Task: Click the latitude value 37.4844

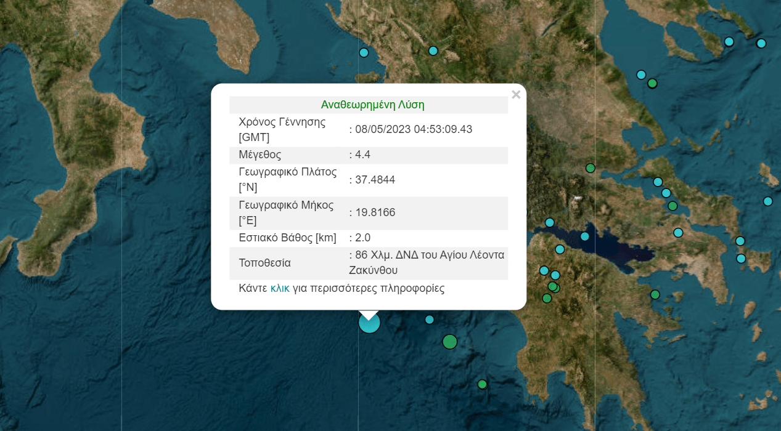Action: 375,180
